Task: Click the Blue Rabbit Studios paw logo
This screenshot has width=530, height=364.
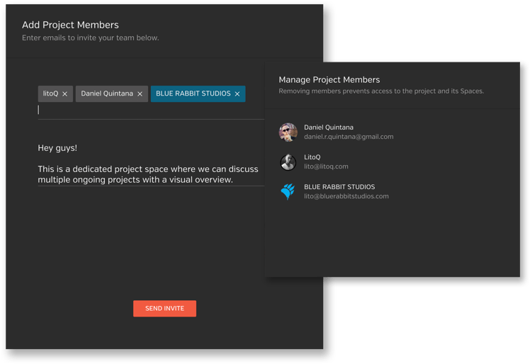Action: 288,192
